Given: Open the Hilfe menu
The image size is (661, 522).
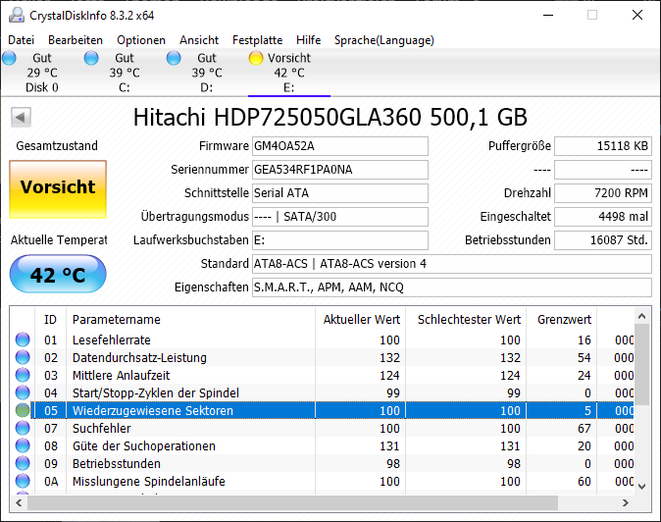Looking at the screenshot, I should coord(309,40).
